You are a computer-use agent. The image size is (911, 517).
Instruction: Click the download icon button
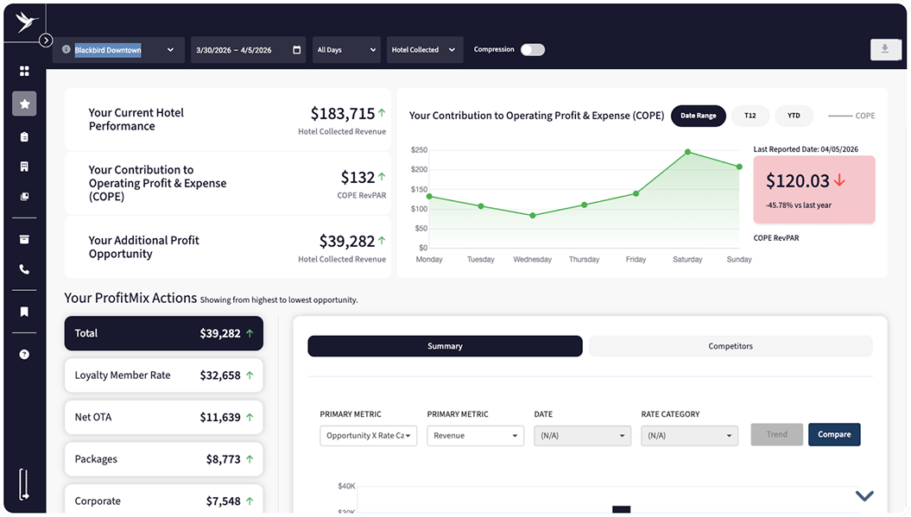885,49
